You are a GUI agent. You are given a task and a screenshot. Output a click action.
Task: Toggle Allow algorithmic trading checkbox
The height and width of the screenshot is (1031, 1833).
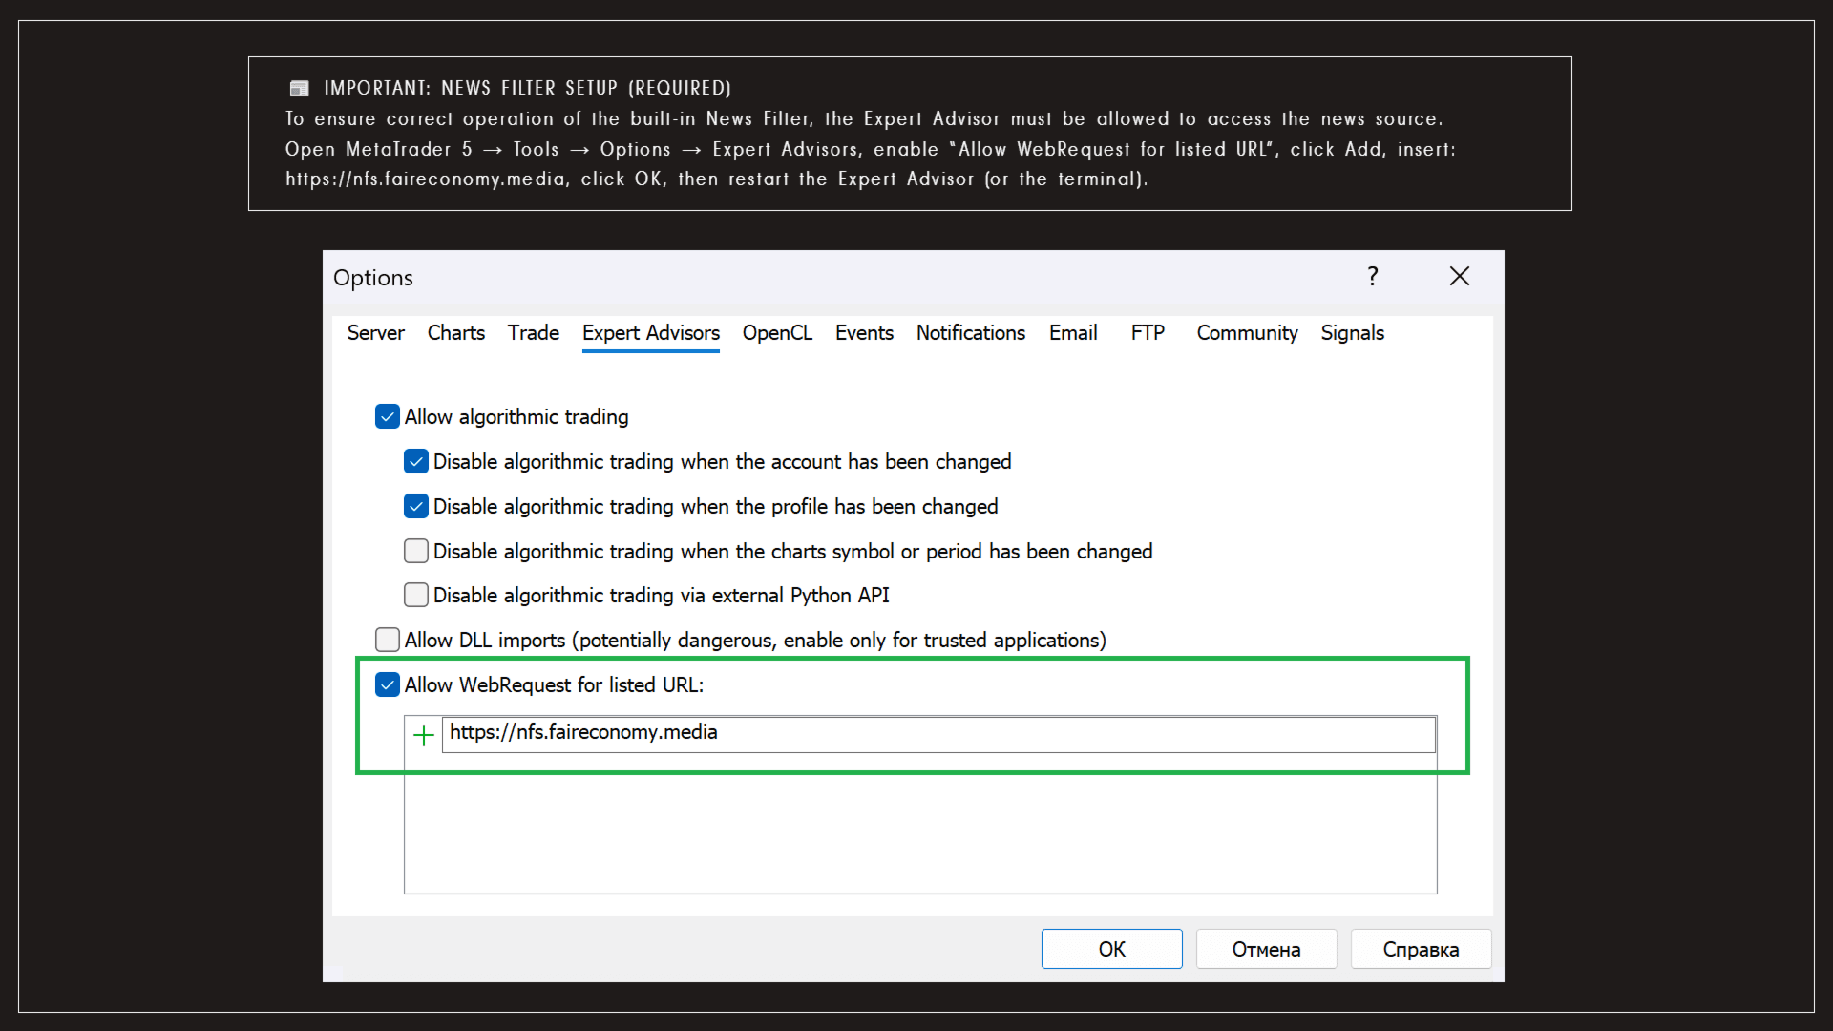[388, 417]
